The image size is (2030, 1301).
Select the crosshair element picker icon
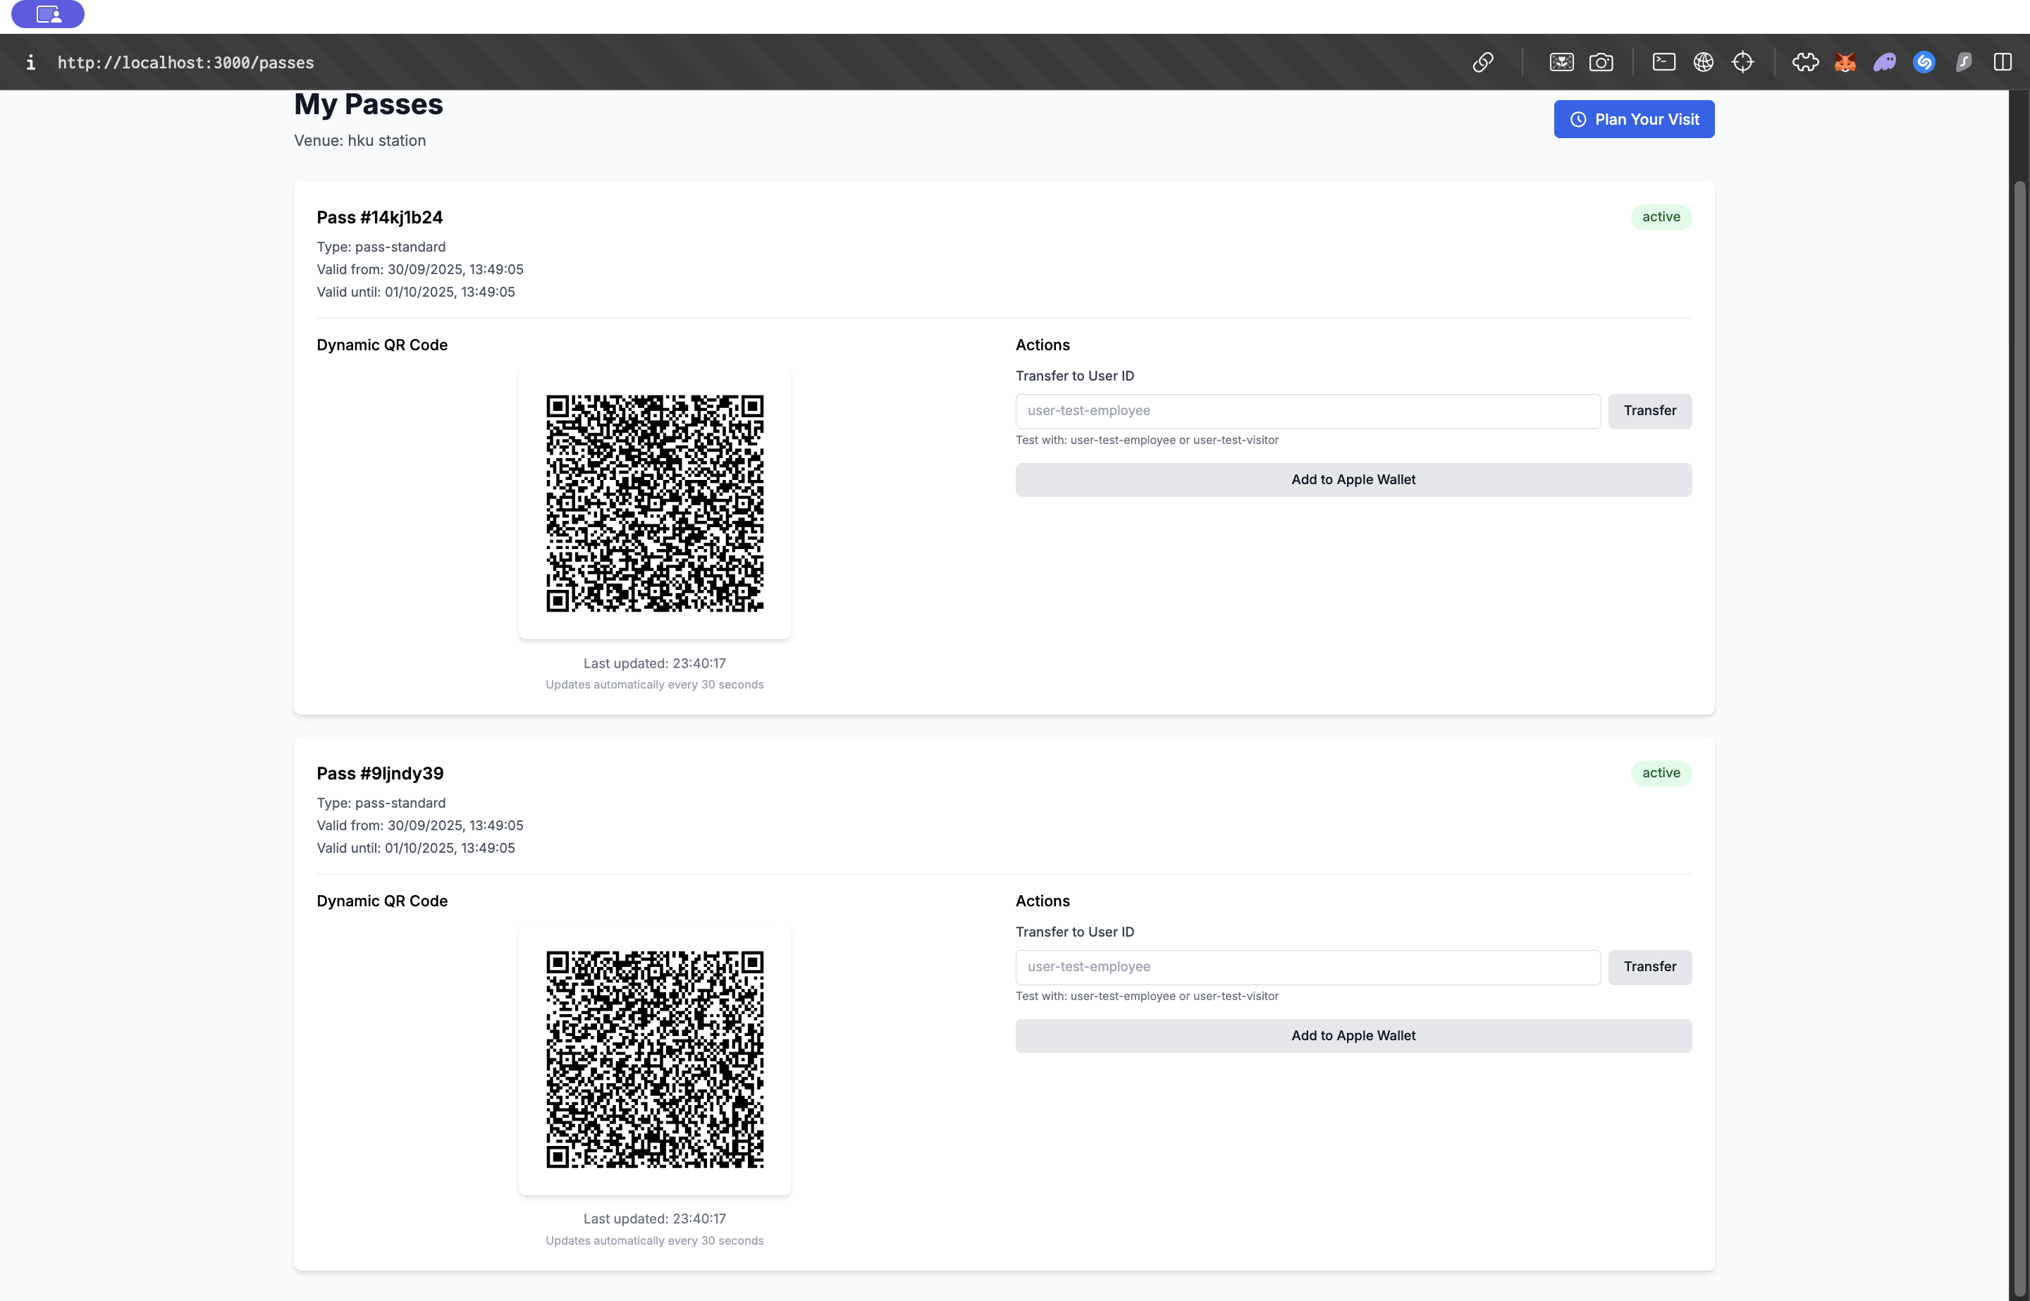(1742, 63)
